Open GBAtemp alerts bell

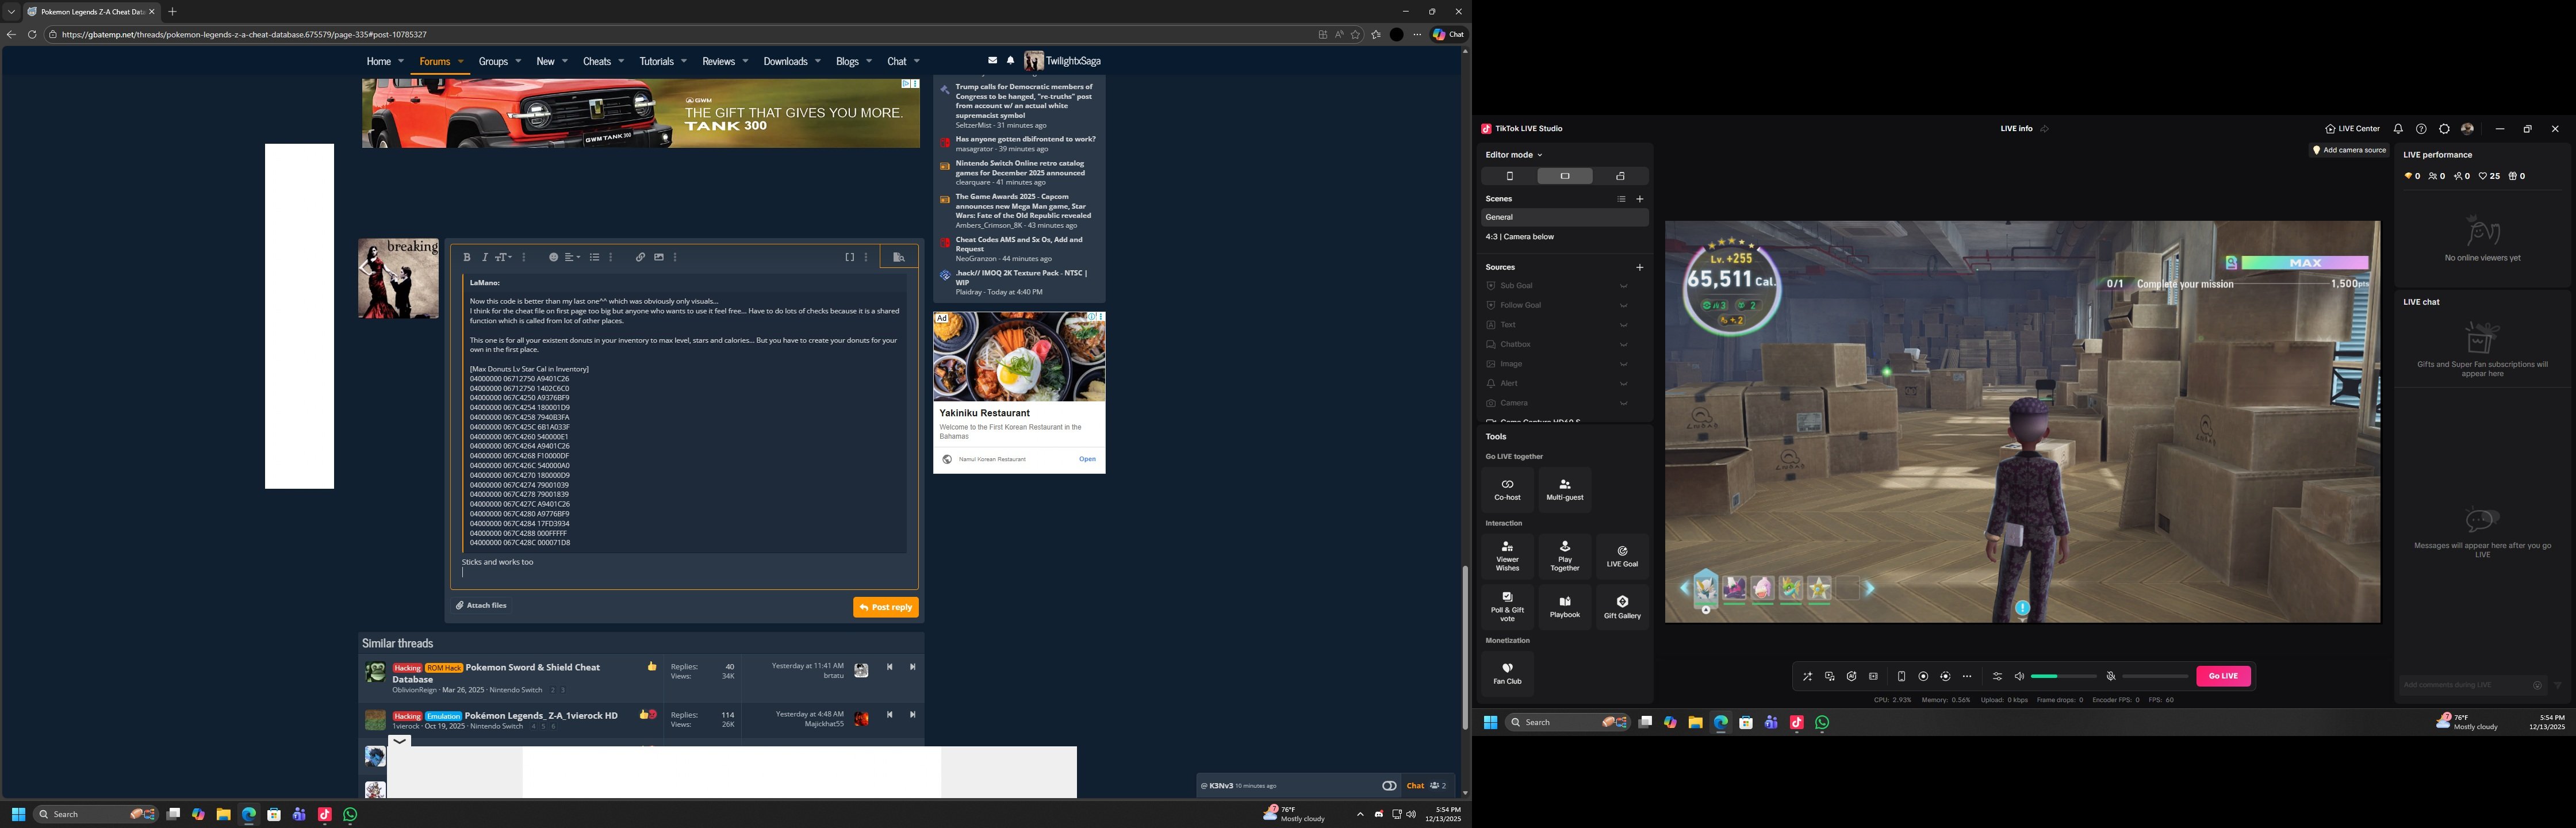pos(1010,61)
